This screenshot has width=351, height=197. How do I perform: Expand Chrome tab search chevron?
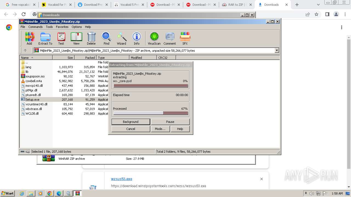pos(318,5)
